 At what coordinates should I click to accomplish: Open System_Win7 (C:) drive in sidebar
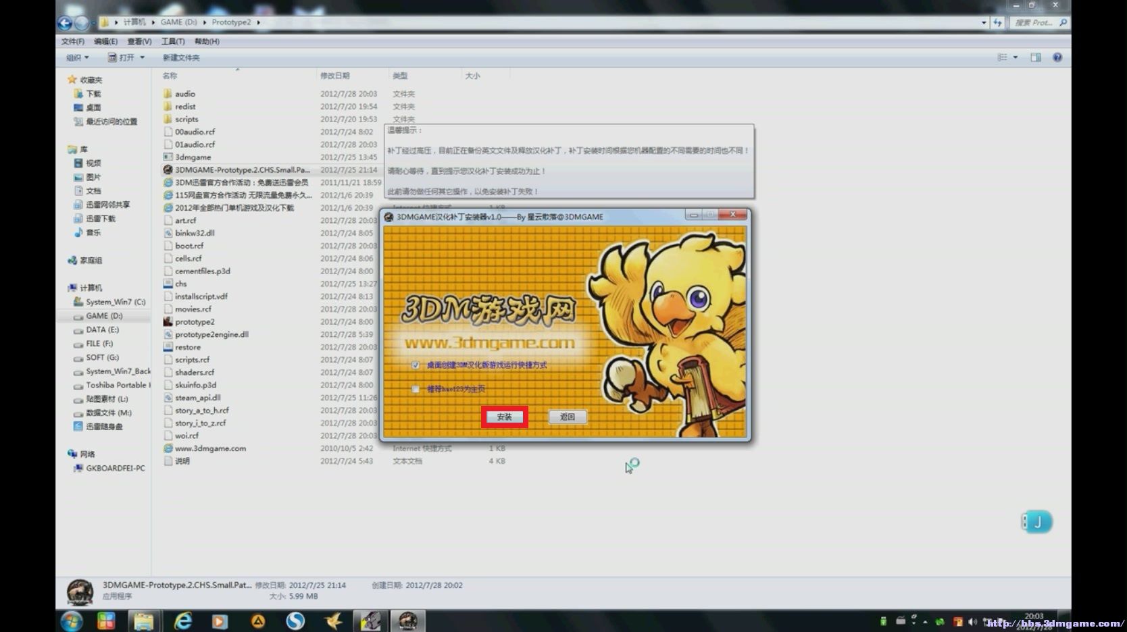tap(116, 302)
